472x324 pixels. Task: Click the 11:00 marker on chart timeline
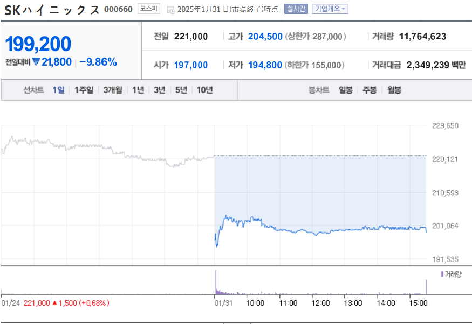point(288,303)
